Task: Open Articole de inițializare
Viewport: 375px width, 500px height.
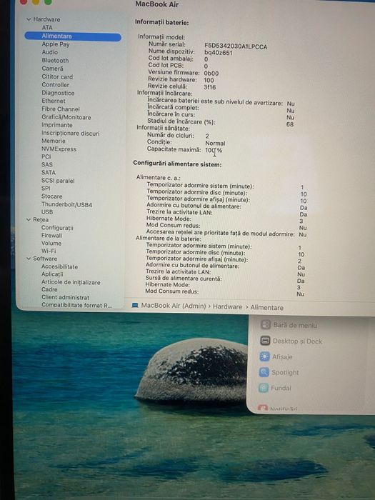Action: click(71, 282)
